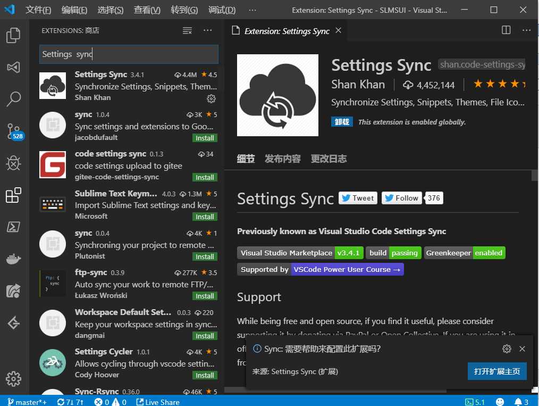Open Source Control with 528 changes badge
539x406 pixels.
tap(14, 131)
